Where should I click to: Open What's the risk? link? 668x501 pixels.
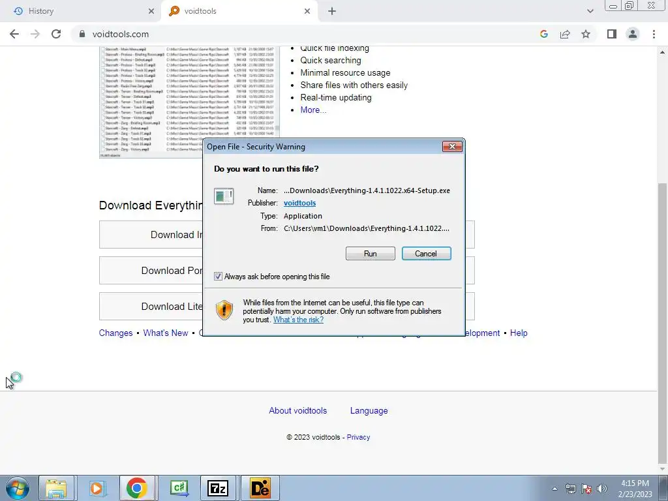coord(298,320)
